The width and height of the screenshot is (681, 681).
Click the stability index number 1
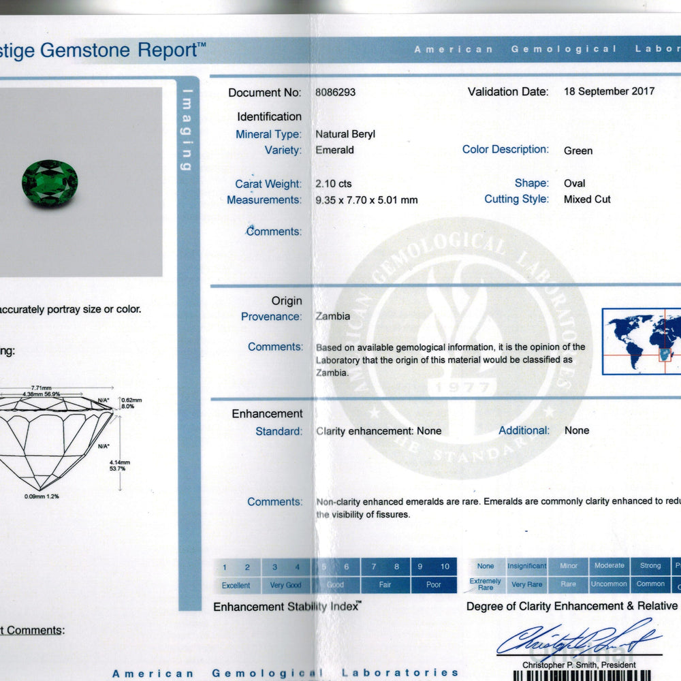[225, 567]
